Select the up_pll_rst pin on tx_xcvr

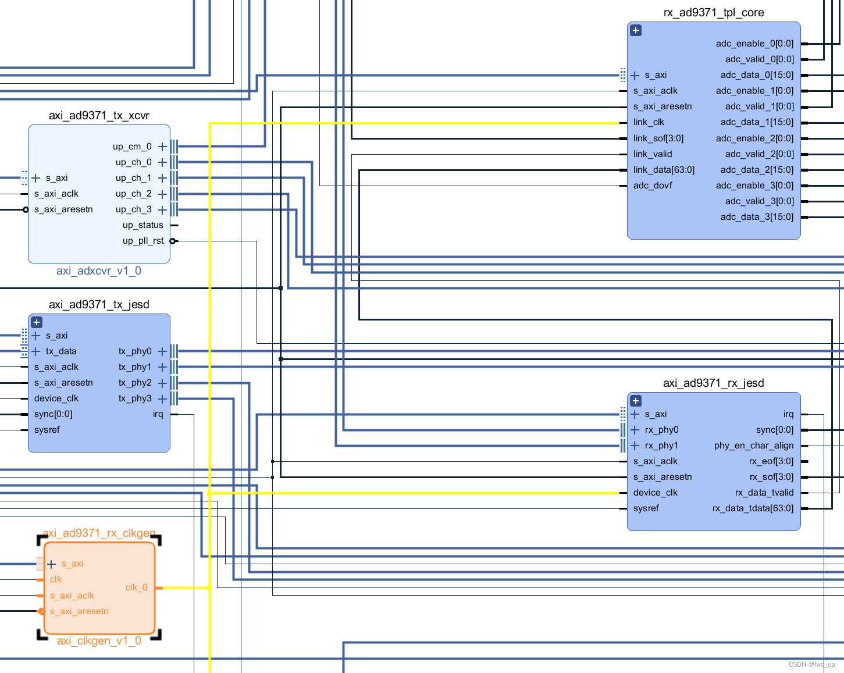(143, 241)
